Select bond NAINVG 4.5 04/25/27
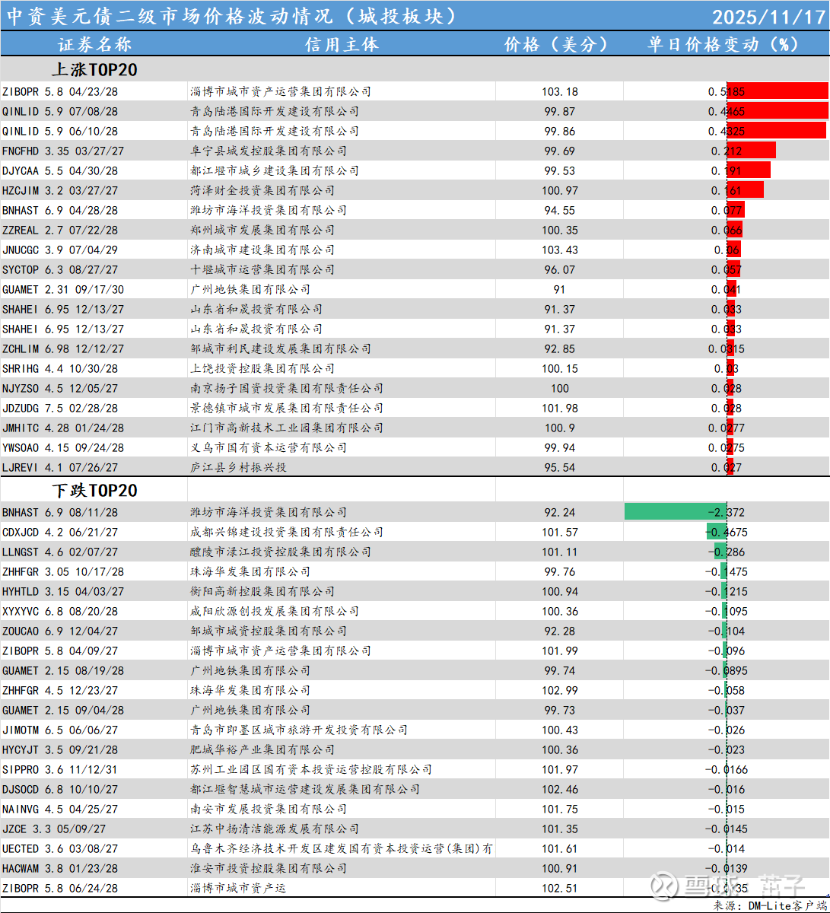The image size is (830, 913). pyautogui.click(x=60, y=809)
